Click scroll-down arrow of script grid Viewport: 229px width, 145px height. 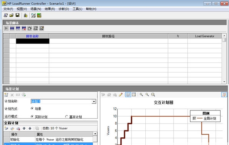point(224,82)
